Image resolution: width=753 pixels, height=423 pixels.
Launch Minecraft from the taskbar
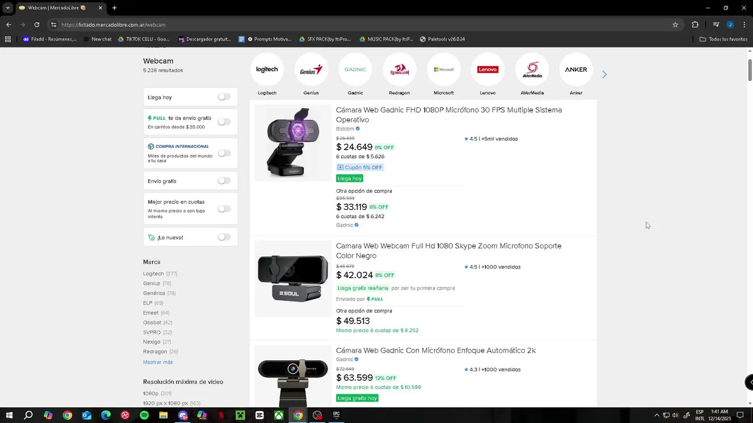241,415
